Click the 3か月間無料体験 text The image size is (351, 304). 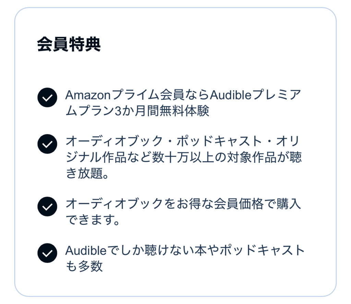[162, 111]
